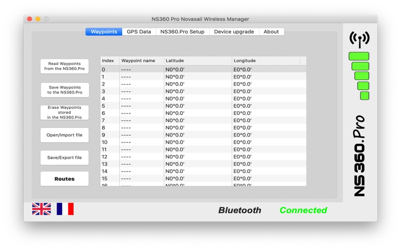
Task: Open the Routes button
Action: pos(65,179)
